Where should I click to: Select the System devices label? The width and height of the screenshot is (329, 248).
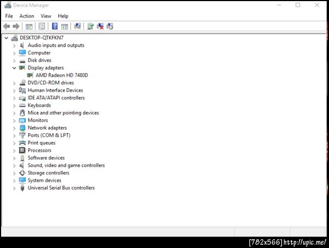coord(44,180)
